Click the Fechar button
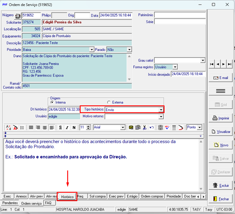The image size is (235, 214). pos(221,199)
